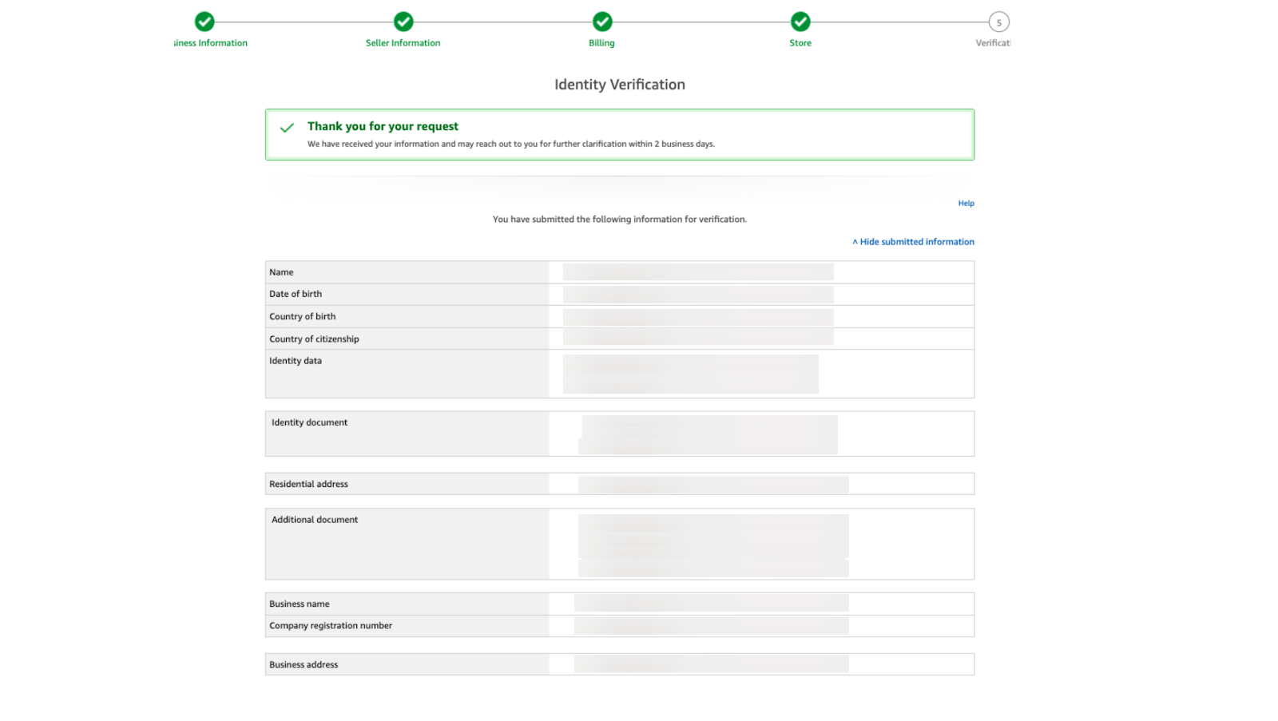Viewport: 1278px width, 721px height.
Task: Open the Help link
Action: tap(966, 204)
